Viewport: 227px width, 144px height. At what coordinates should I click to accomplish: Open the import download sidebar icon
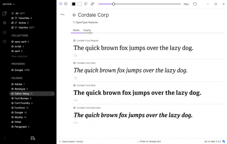click(x=5, y=32)
